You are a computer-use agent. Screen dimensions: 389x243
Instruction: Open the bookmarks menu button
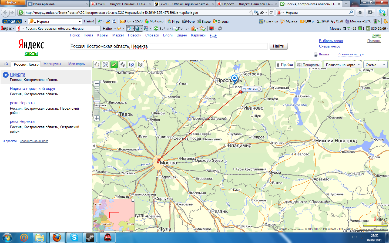click(x=370, y=12)
